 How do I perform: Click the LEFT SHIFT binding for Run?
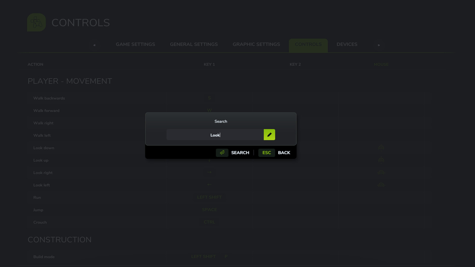tap(209, 197)
